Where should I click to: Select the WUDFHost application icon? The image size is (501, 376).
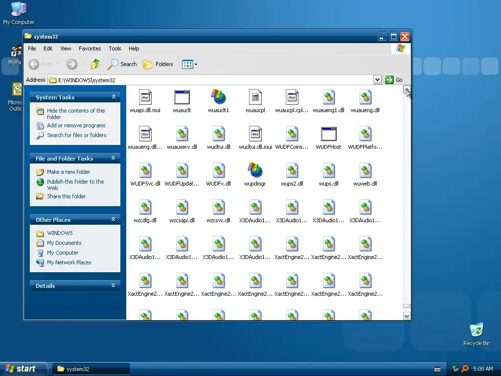[328, 134]
